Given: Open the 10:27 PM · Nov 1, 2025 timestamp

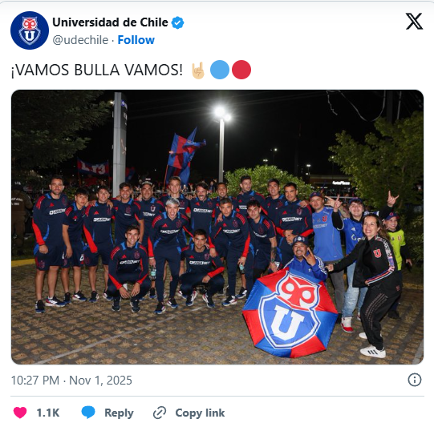Looking at the screenshot, I should click(71, 381).
